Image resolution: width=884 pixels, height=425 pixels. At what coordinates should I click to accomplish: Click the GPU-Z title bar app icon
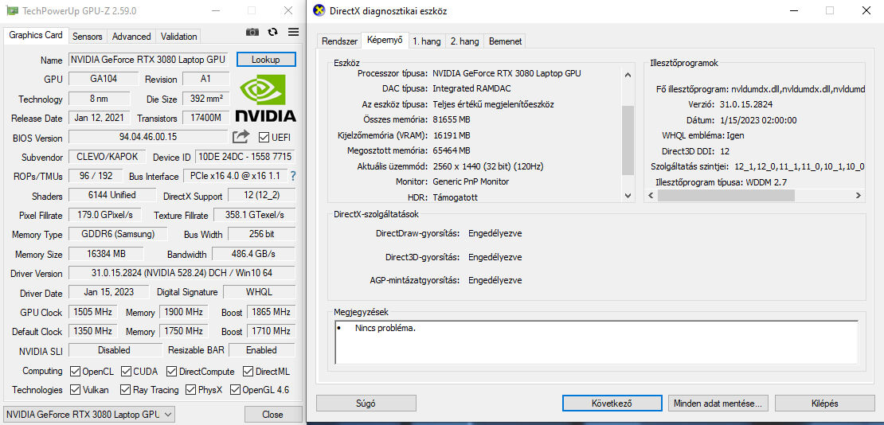pos(12,10)
